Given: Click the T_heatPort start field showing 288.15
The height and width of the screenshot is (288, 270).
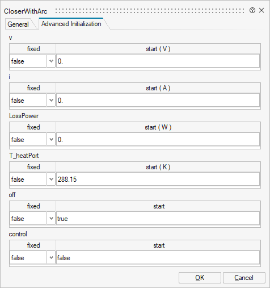Looking at the screenshot, I should [x=158, y=179].
